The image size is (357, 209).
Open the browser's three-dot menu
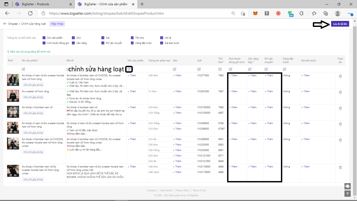(x=349, y=13)
